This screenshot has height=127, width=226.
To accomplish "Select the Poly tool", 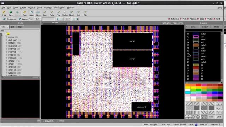I will [x=58, y=13].
